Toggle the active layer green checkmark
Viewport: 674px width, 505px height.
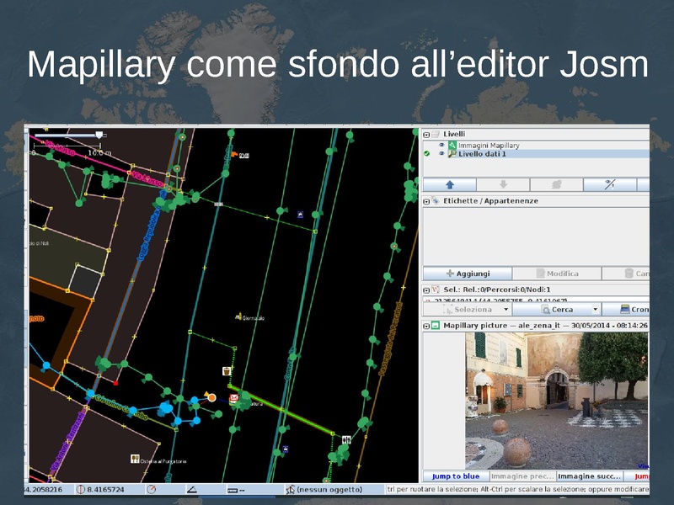427,154
